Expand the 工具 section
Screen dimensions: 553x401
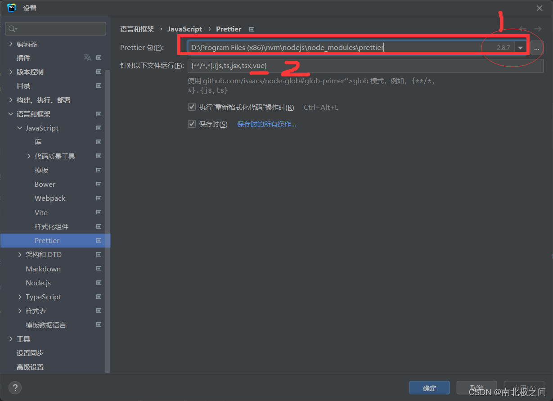tap(11, 339)
